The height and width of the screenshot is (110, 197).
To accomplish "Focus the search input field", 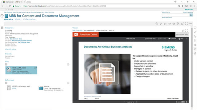I will pyautogui.click(x=176, y=15).
